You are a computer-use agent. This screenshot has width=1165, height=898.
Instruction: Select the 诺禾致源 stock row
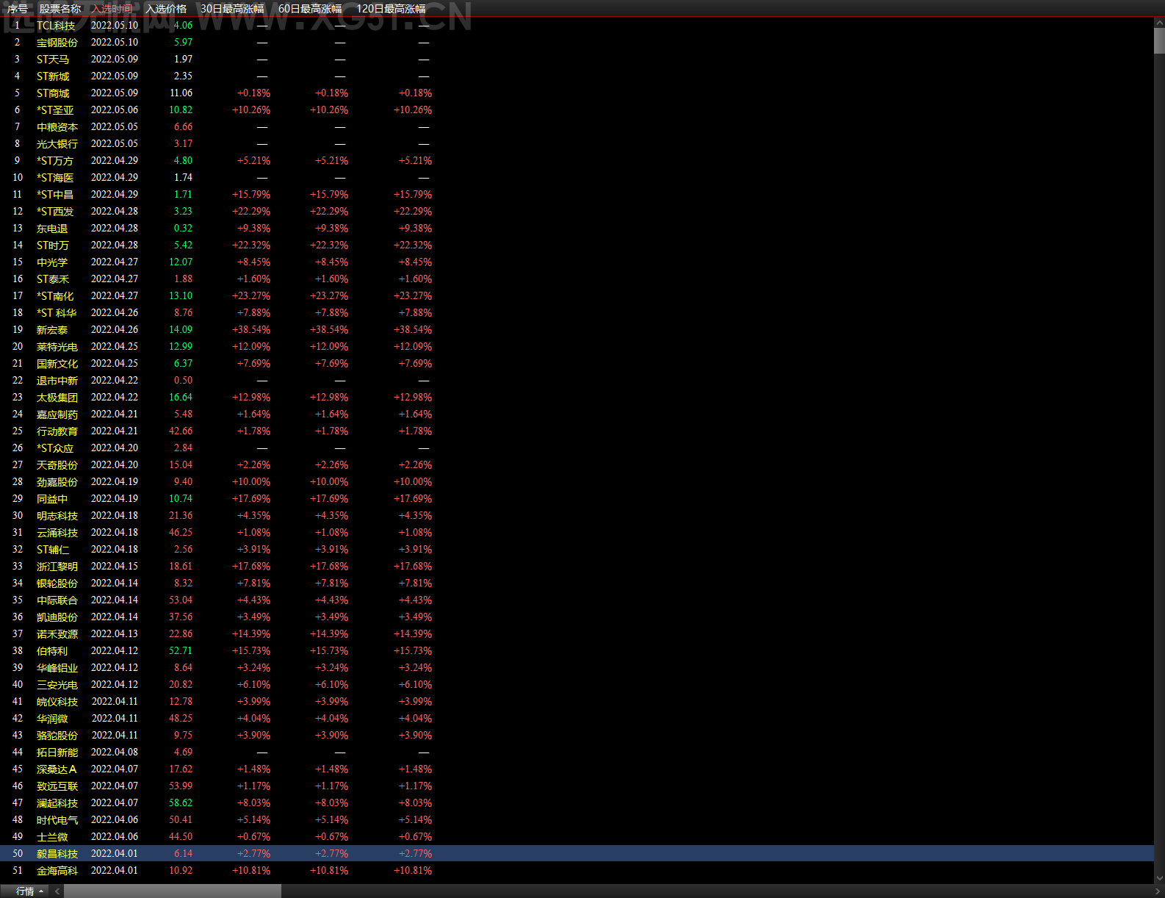(x=577, y=633)
